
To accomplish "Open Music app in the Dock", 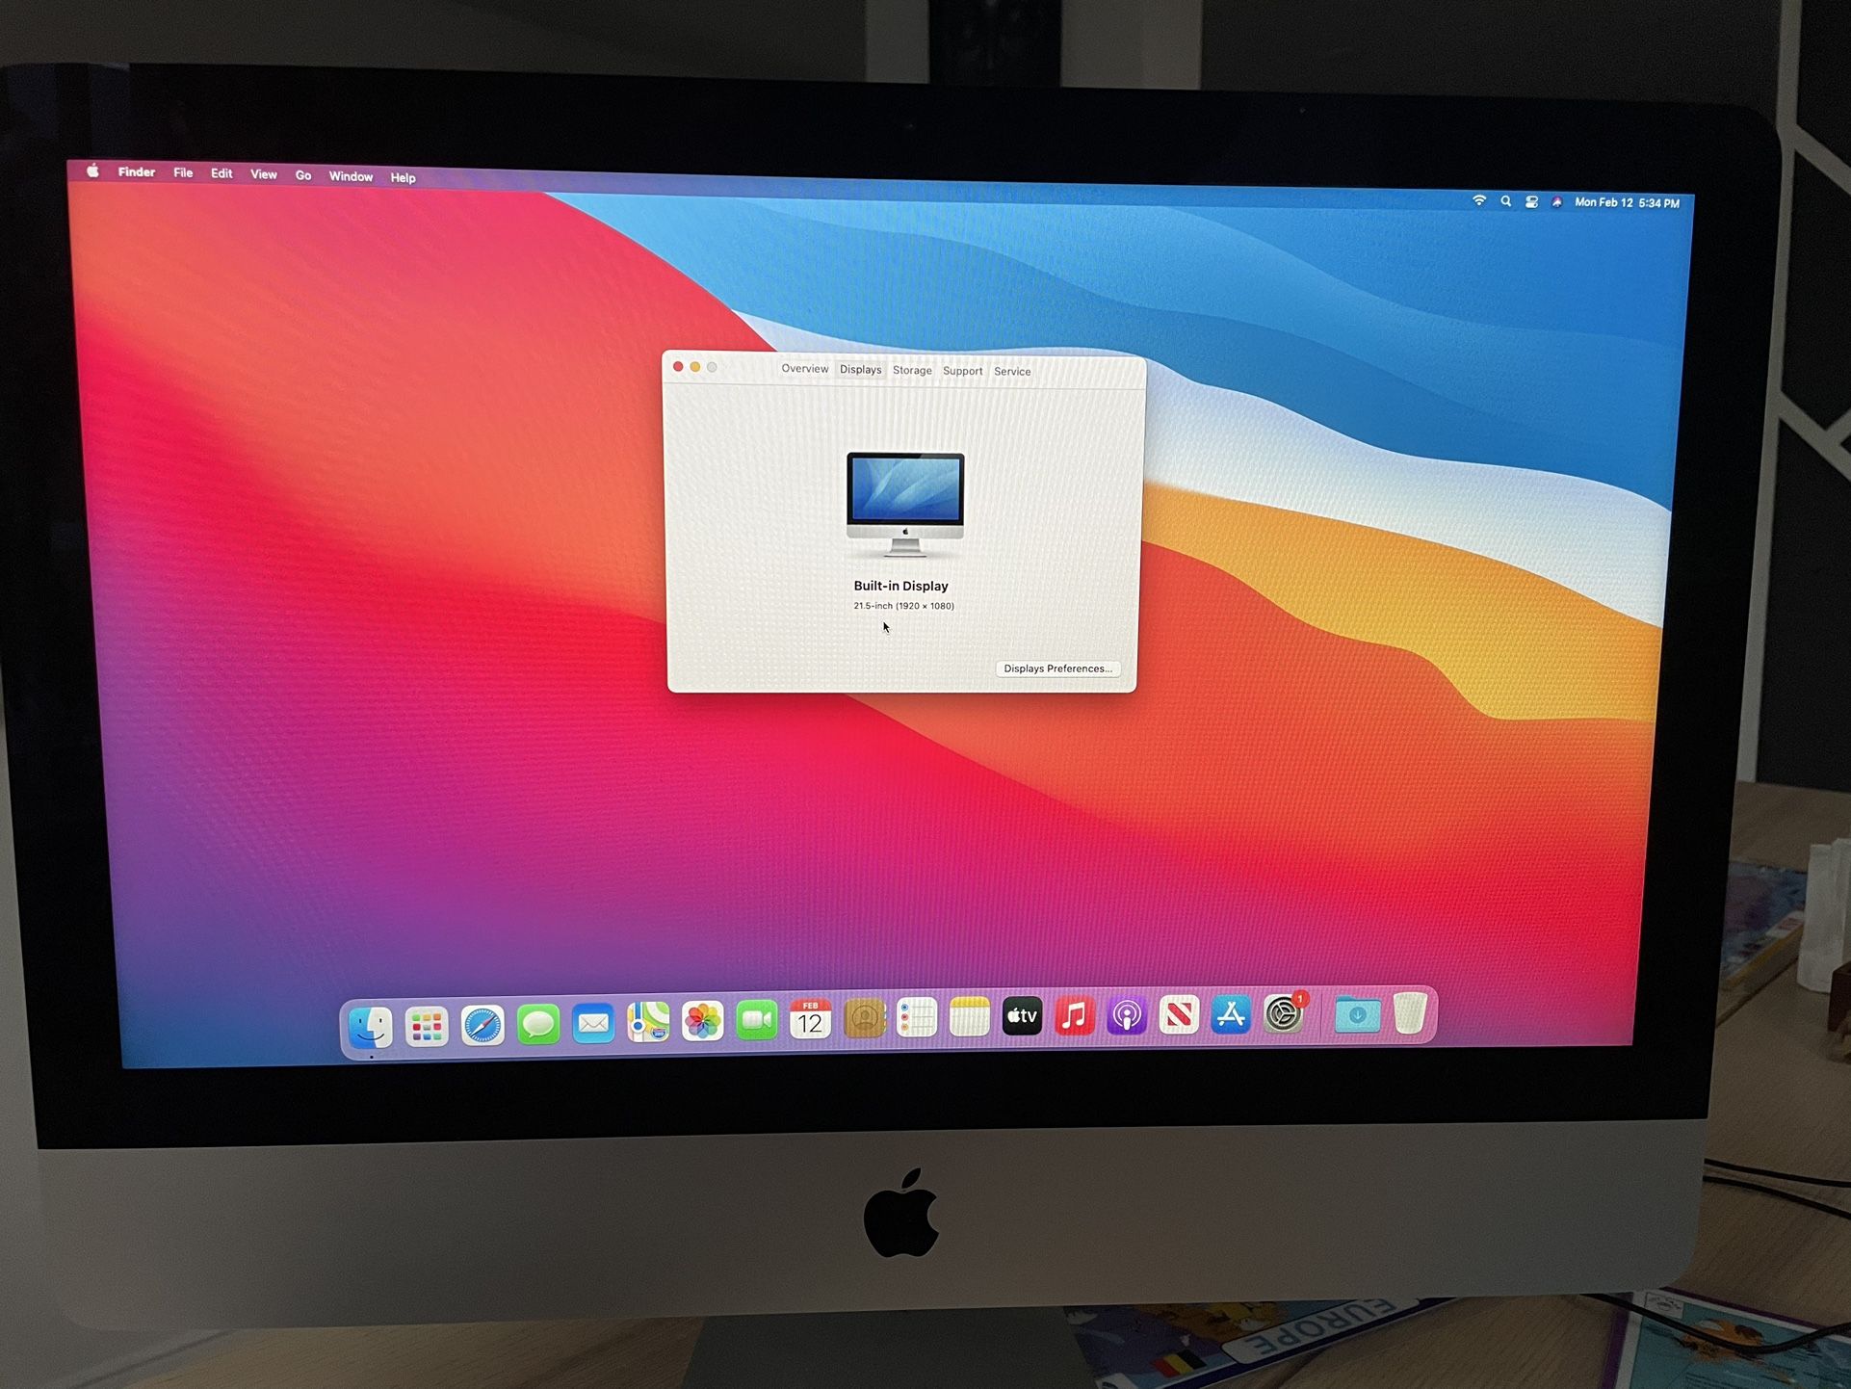I will (1075, 1015).
